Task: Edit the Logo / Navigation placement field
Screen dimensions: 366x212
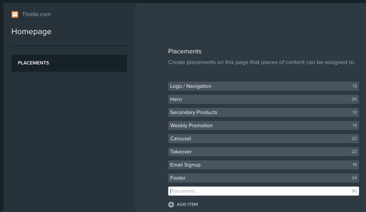Action: tap(264, 86)
